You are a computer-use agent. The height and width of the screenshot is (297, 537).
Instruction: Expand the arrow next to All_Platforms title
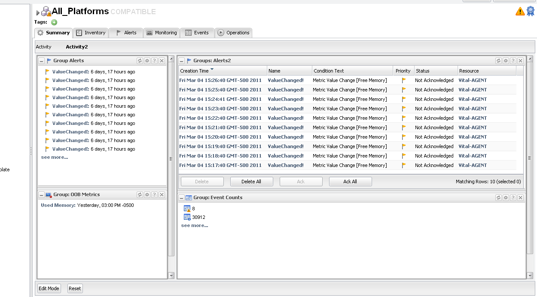point(38,13)
